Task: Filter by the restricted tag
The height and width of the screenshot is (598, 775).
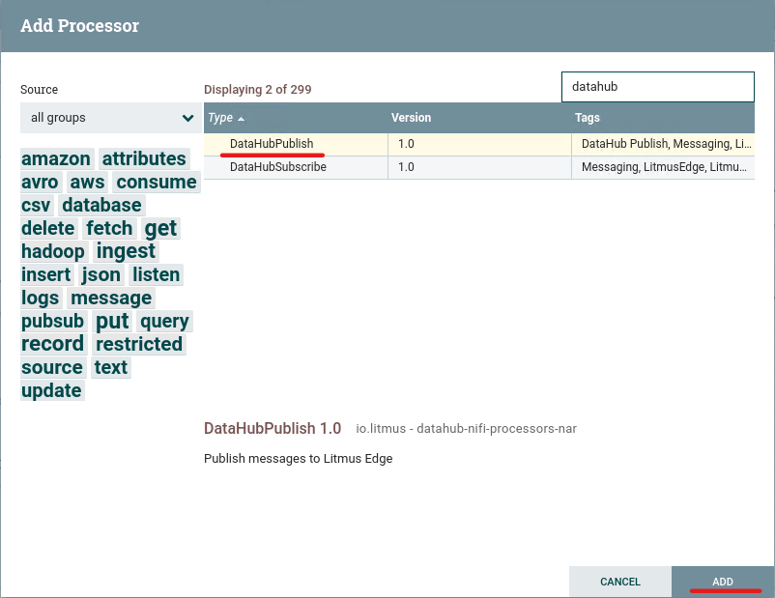Action: (x=139, y=344)
